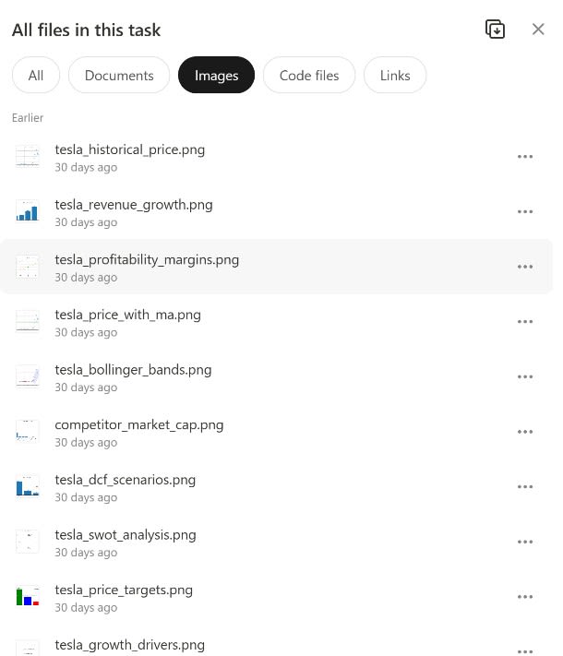Open file name tesla_price_targets.png
The image size is (563, 656).
pos(124,590)
